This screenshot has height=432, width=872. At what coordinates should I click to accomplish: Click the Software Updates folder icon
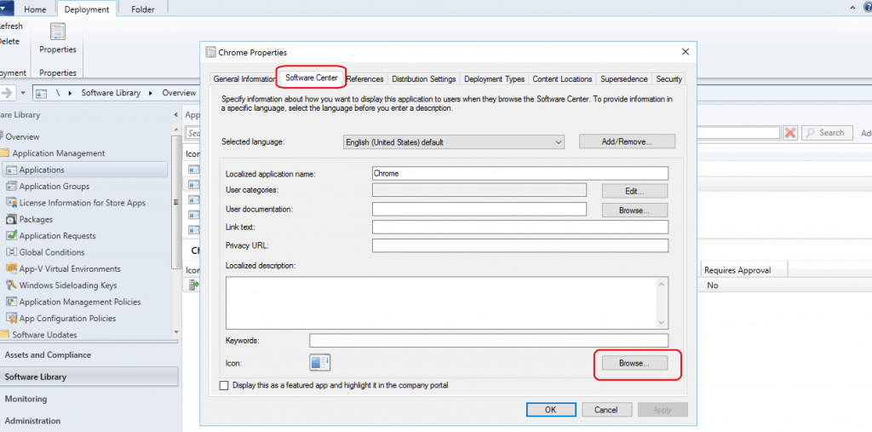[4, 335]
